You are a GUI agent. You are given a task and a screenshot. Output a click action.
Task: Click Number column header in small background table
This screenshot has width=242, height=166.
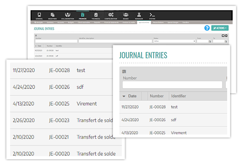coord(50,46)
